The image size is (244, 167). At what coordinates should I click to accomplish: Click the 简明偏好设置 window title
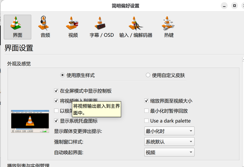tap(125, 6)
